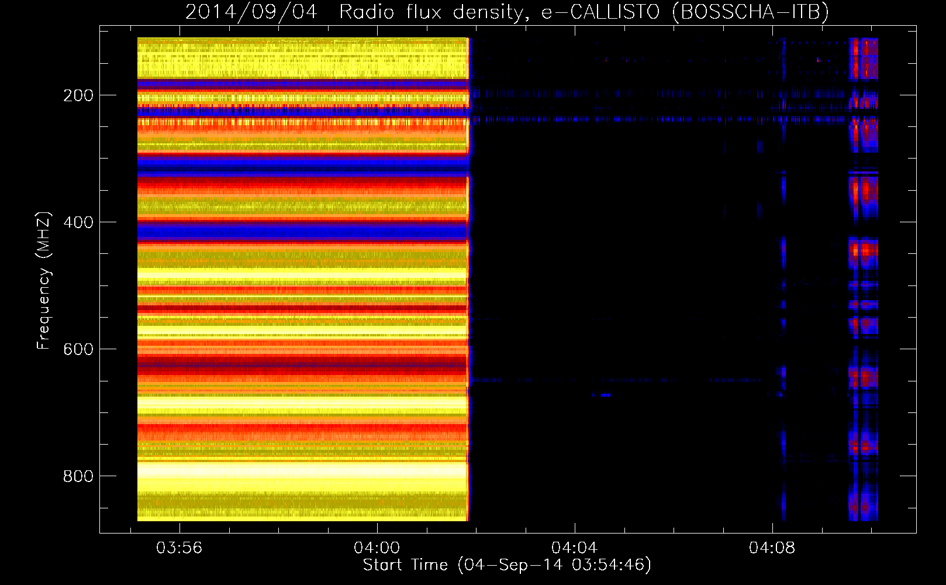Click the "Start Time (04-Sep-14 03:54:46)" axis label
This screenshot has height=585, width=946.
click(507, 565)
